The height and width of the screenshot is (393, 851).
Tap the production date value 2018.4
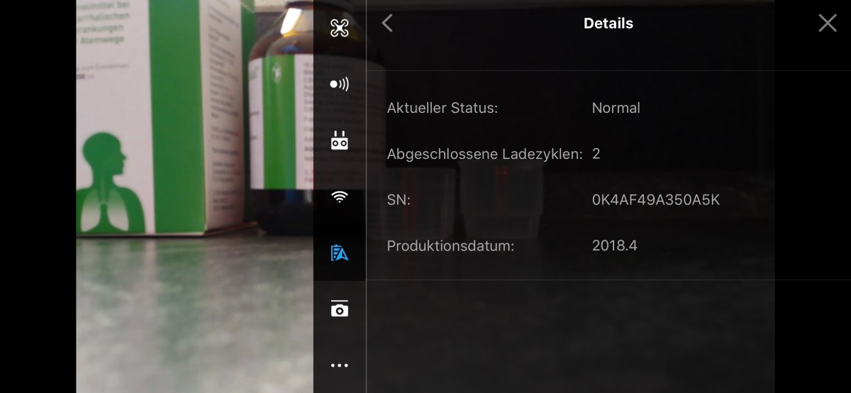click(614, 246)
